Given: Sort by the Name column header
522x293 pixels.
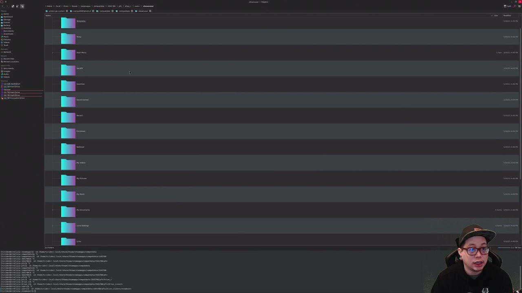Looking at the screenshot, I should [x=48, y=15].
